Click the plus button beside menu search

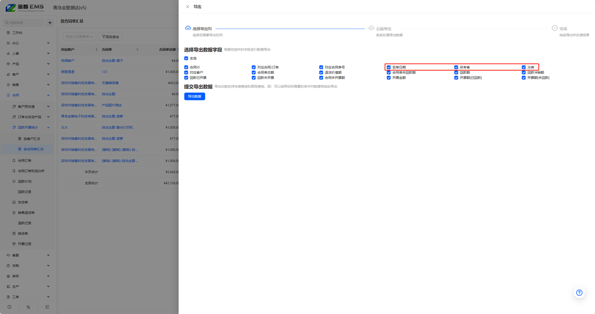[50, 22]
